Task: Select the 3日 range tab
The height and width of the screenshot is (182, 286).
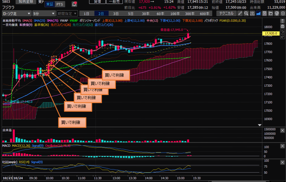Action: (x=116, y=13)
